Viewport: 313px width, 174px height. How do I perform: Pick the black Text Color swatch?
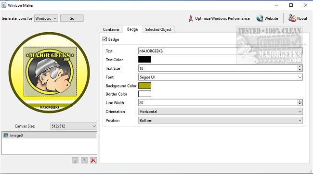point(145,60)
